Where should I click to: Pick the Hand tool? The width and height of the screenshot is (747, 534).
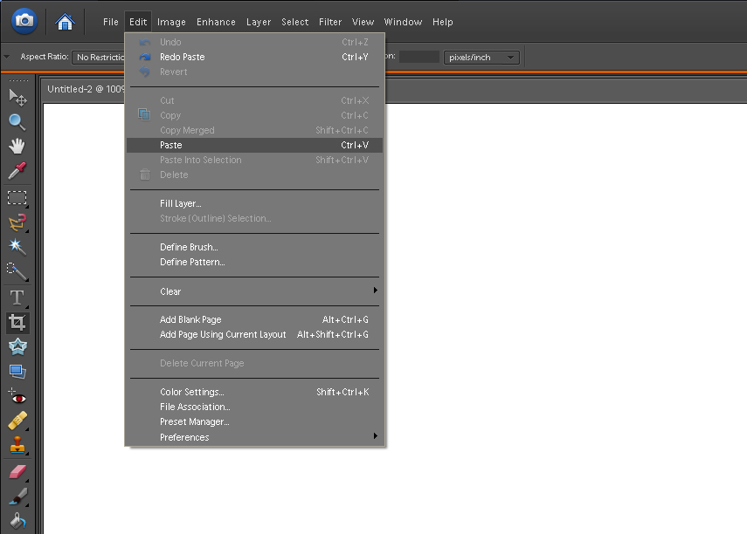(17, 146)
